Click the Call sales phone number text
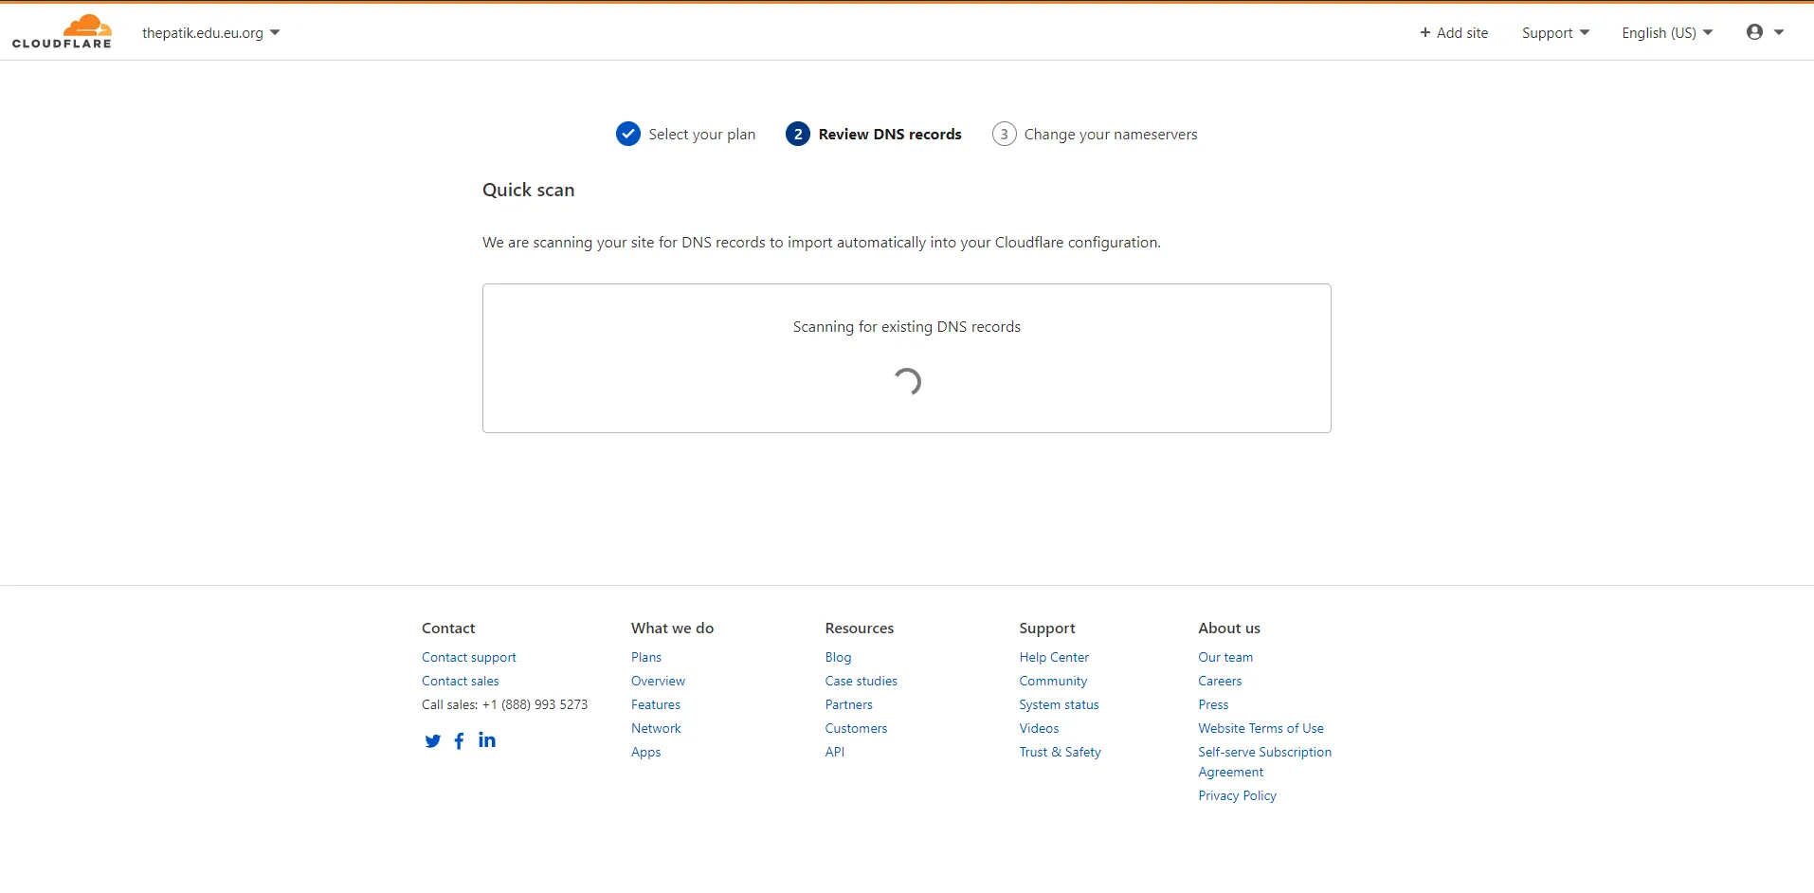Image resolution: width=1814 pixels, height=893 pixels. point(504,704)
